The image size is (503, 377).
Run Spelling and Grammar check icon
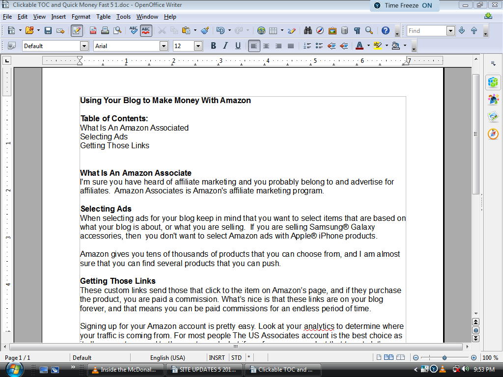tap(134, 30)
